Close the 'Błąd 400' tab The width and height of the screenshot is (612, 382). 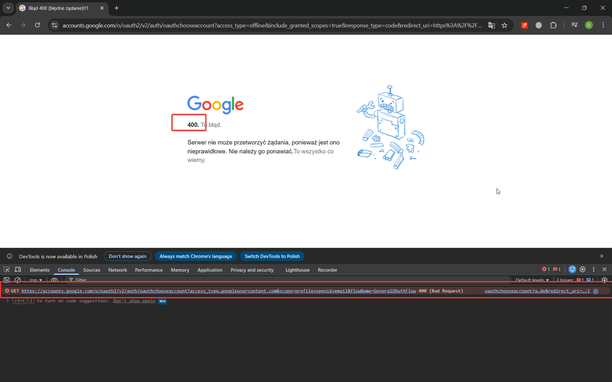(x=102, y=8)
